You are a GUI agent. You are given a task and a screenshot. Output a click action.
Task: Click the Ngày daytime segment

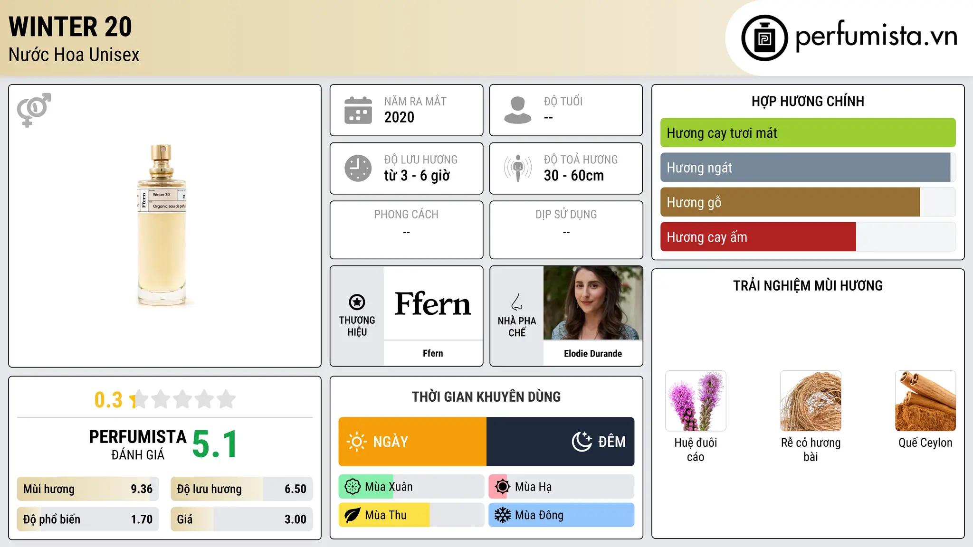point(412,442)
